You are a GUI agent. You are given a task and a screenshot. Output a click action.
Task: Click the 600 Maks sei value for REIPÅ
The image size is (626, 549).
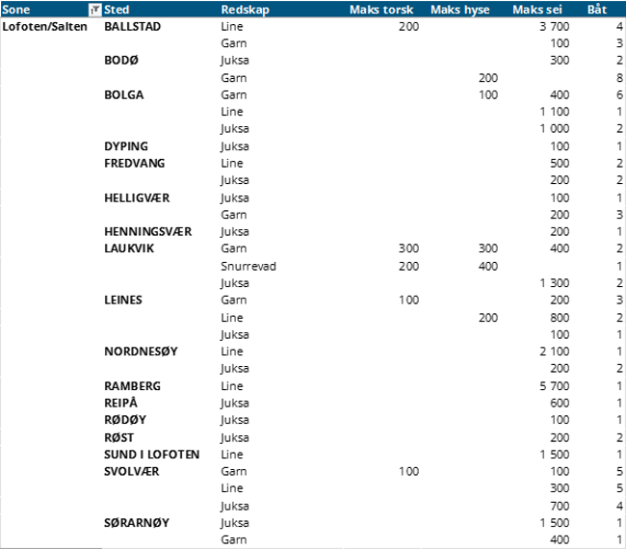click(x=560, y=403)
